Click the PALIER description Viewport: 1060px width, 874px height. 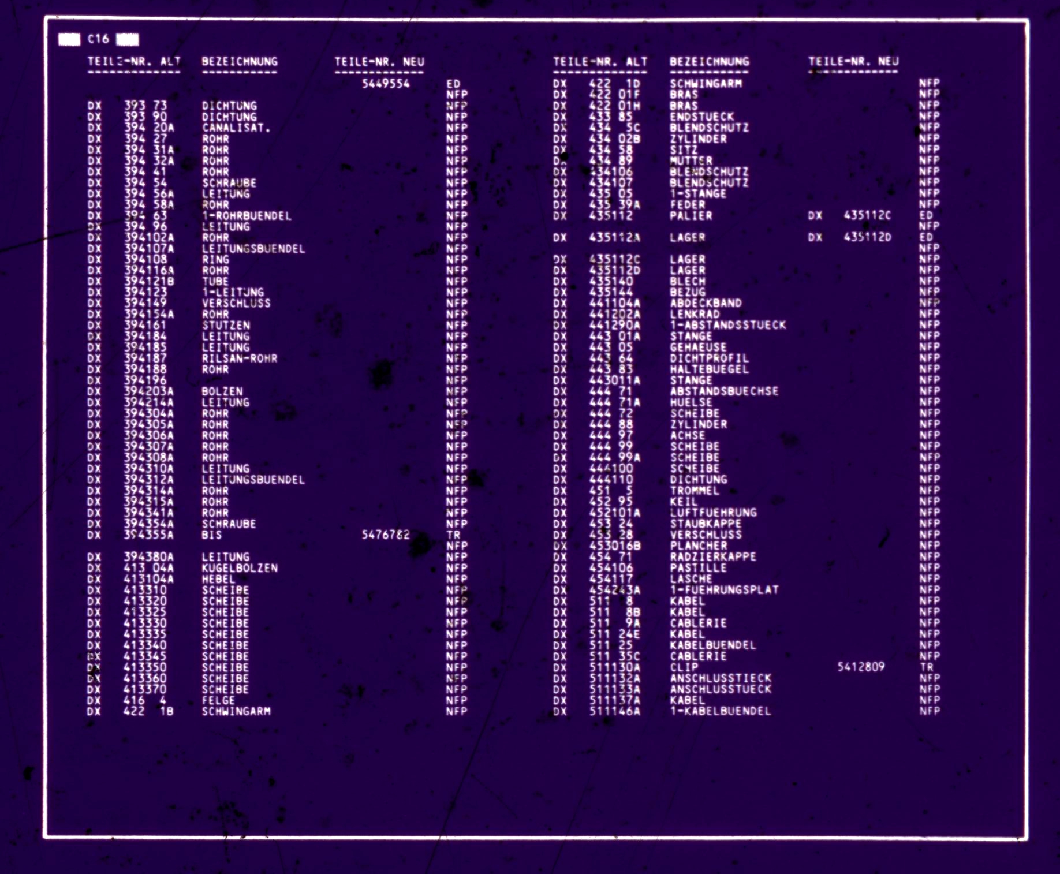(x=691, y=216)
